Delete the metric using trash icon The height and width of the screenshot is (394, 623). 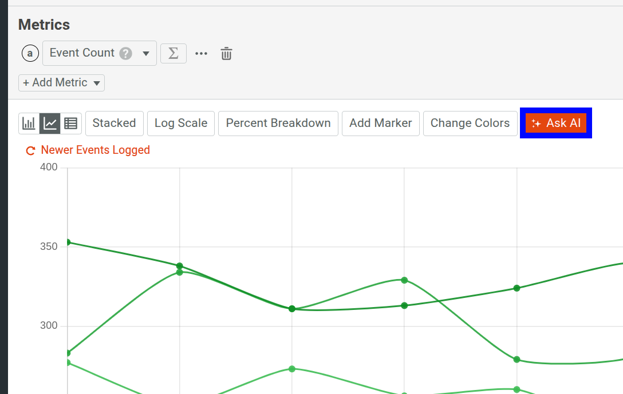(x=227, y=54)
